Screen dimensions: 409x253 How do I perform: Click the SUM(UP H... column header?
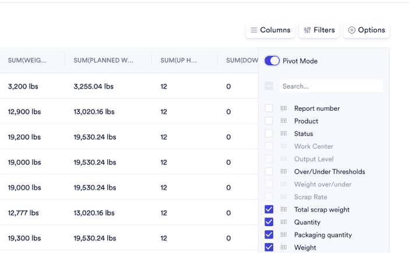tap(178, 61)
